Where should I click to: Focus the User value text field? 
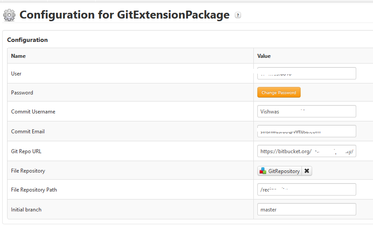click(x=306, y=73)
